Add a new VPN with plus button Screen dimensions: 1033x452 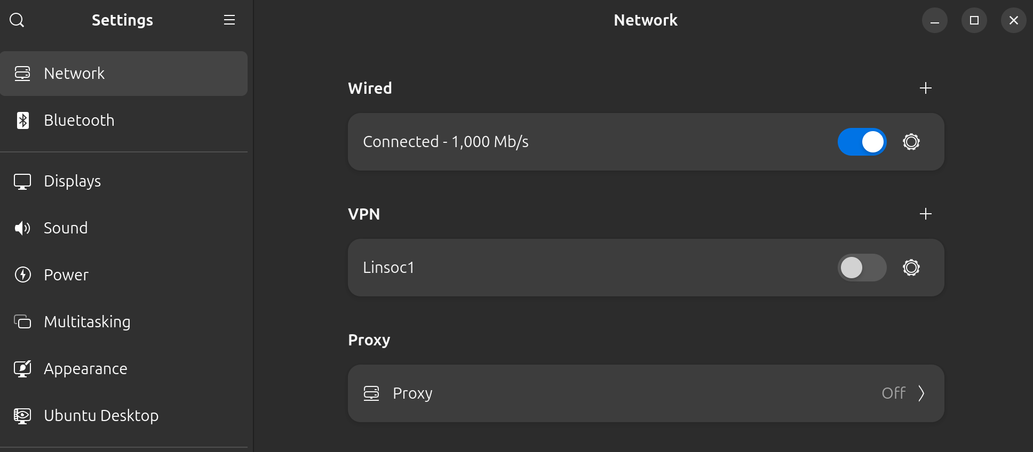tap(926, 214)
